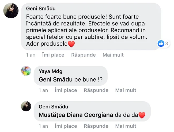Image resolution: width=174 pixels, height=132 pixels.
Task: Reply to Geni Smădu's top comment
Action: 83,55
